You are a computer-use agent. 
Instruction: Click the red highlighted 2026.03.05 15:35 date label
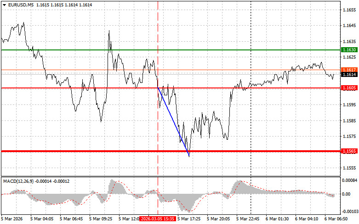point(157,219)
